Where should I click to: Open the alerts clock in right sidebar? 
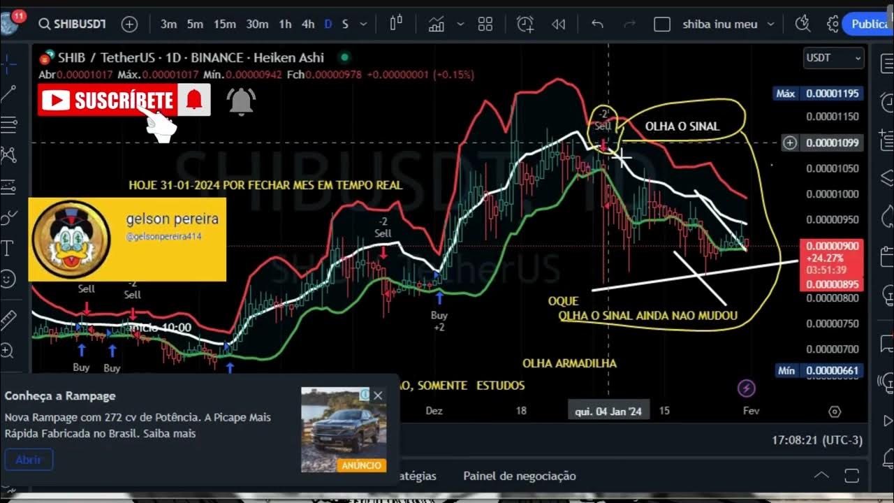pos(886,103)
